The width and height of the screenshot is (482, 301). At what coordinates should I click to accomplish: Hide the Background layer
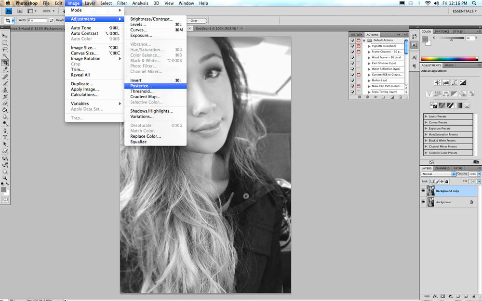[423, 202]
